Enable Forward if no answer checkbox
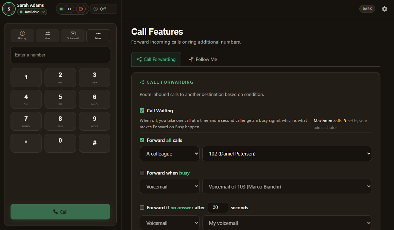394x230 pixels. [x=142, y=208]
